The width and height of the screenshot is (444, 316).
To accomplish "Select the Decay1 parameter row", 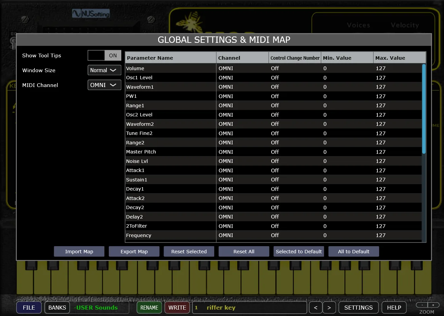I will tap(273, 189).
